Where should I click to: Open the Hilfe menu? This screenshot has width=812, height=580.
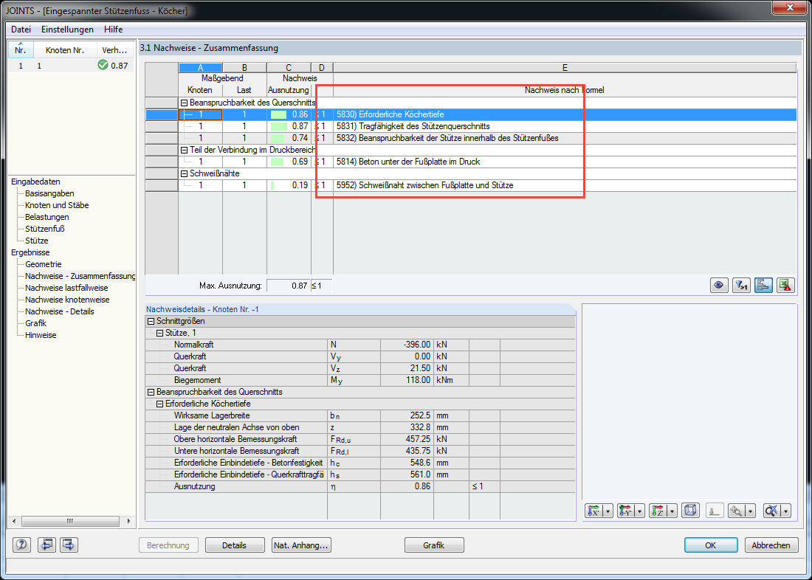[x=114, y=30]
